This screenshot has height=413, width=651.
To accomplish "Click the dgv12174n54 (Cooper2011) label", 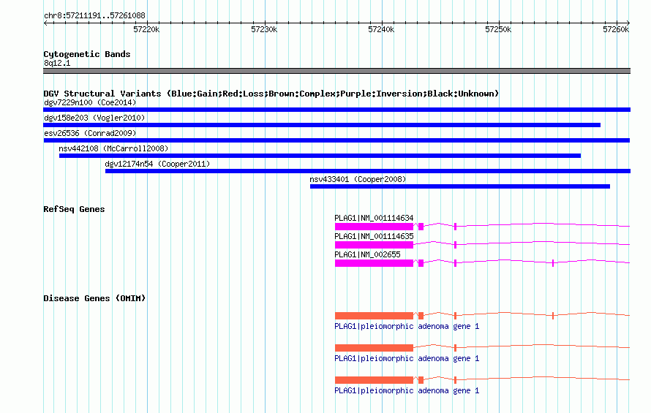I will [x=157, y=164].
